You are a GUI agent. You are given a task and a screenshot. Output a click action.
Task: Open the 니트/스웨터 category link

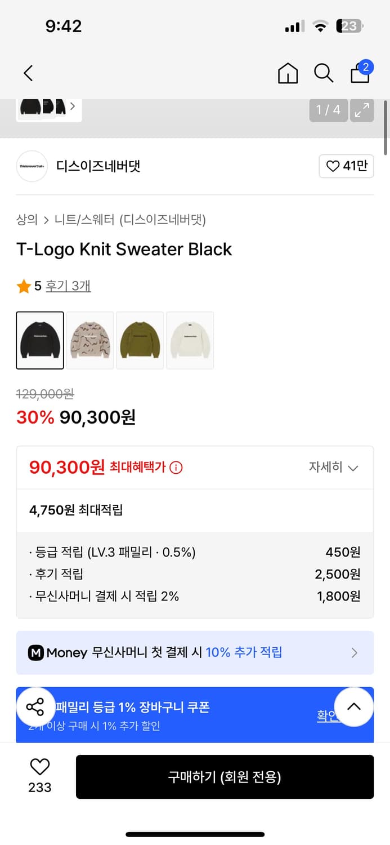pyautogui.click(x=84, y=220)
